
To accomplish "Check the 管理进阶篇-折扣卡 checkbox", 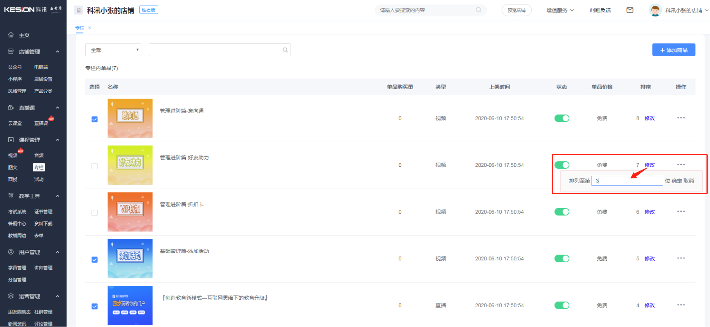I will click(x=95, y=213).
